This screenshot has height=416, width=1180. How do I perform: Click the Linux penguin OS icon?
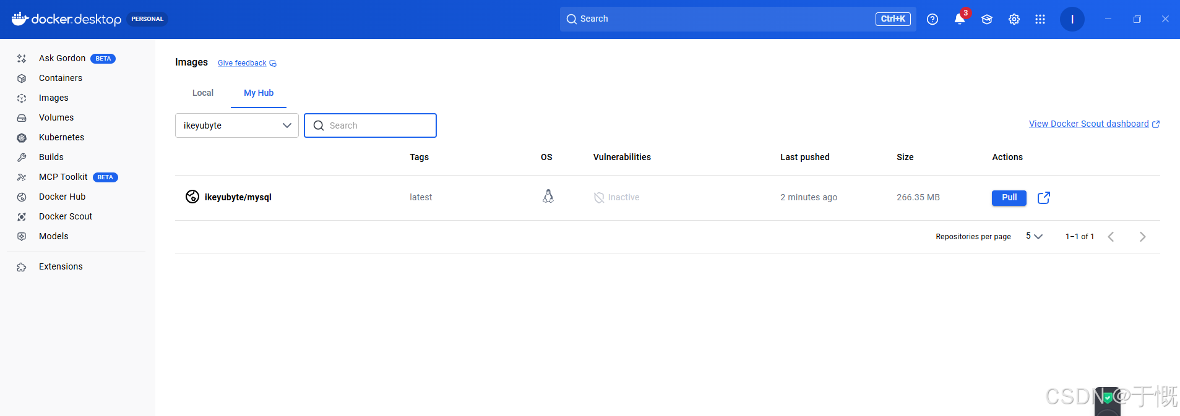(x=548, y=197)
